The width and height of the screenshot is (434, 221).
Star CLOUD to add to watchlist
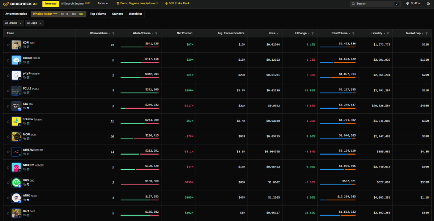[x=8, y=60]
